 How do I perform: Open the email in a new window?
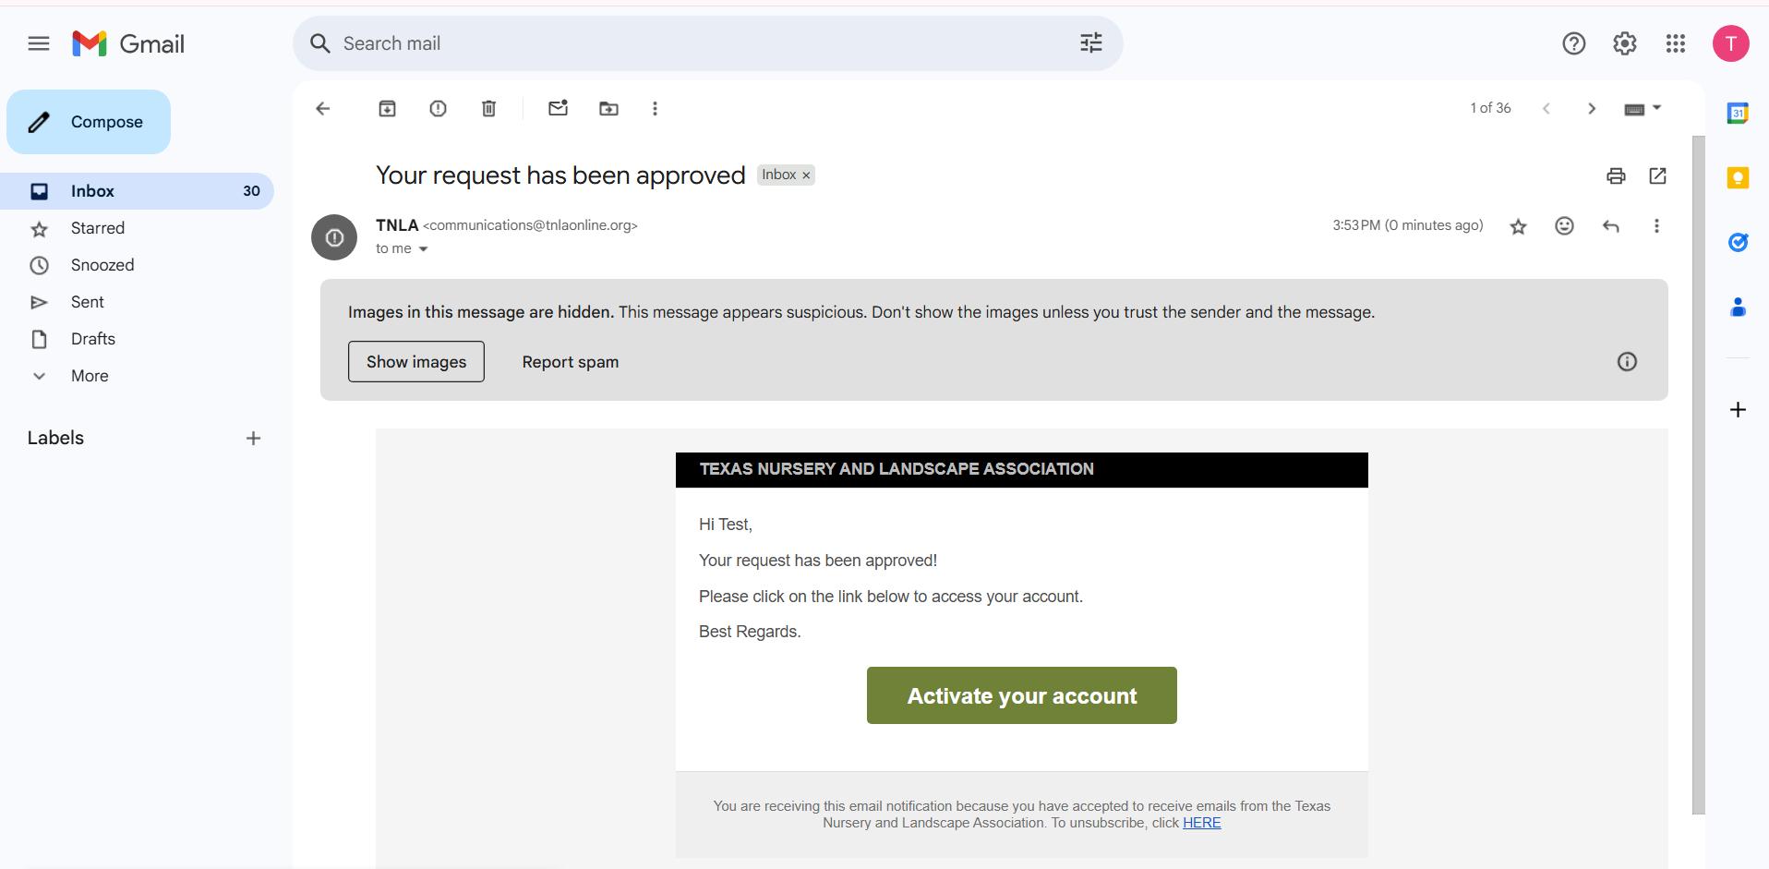tap(1657, 175)
